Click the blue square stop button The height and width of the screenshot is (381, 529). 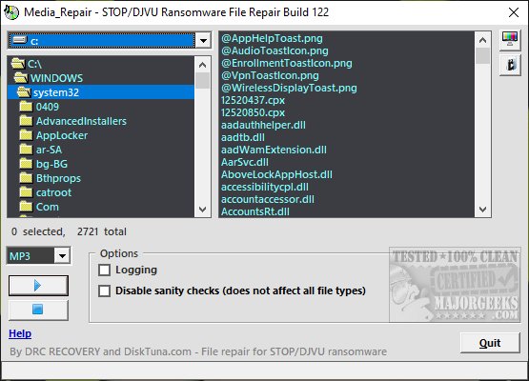(38, 310)
